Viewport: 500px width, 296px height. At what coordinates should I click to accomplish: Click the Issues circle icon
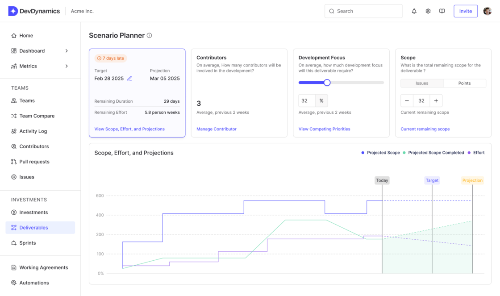(x=14, y=177)
